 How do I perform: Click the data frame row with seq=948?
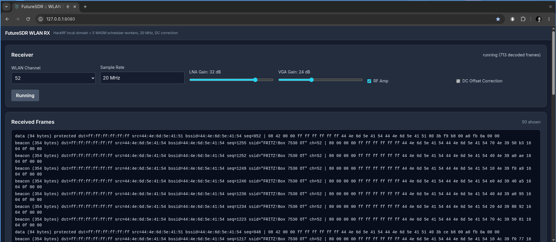pos(276,232)
